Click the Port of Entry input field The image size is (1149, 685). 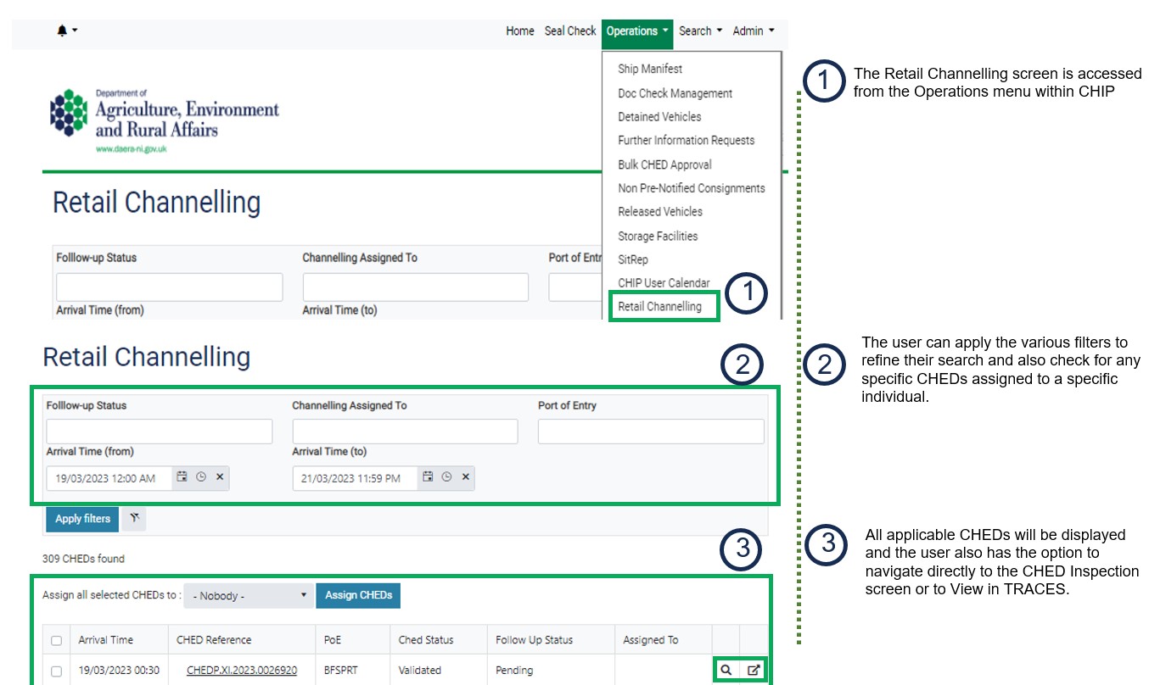pos(651,432)
